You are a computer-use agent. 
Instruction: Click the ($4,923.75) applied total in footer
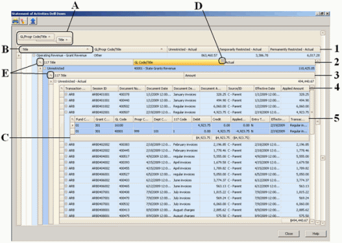pos(241,138)
